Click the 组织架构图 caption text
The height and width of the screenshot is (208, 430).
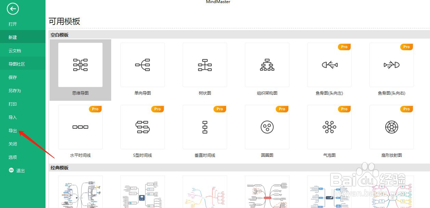[x=267, y=93]
